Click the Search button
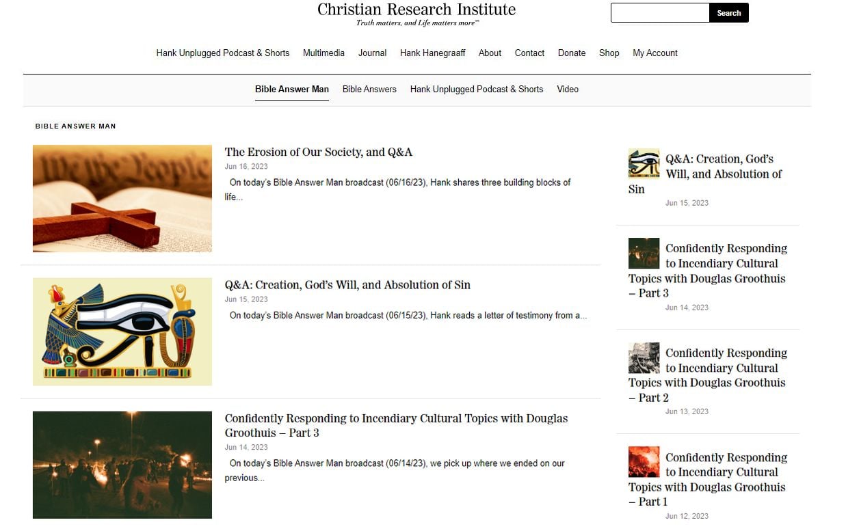Screen dimensions: 846x529 [729, 12]
